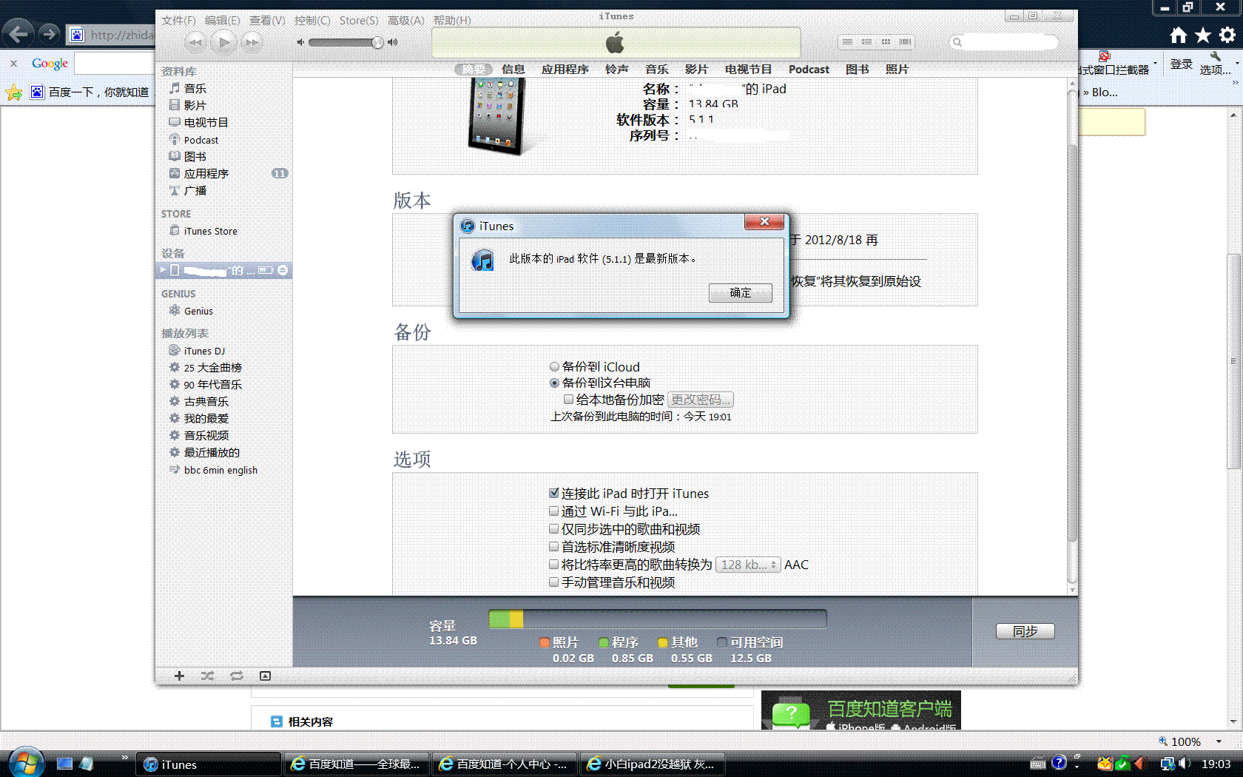Click the volume slider knob in iTunes
1243x777 pixels.
coord(378,42)
